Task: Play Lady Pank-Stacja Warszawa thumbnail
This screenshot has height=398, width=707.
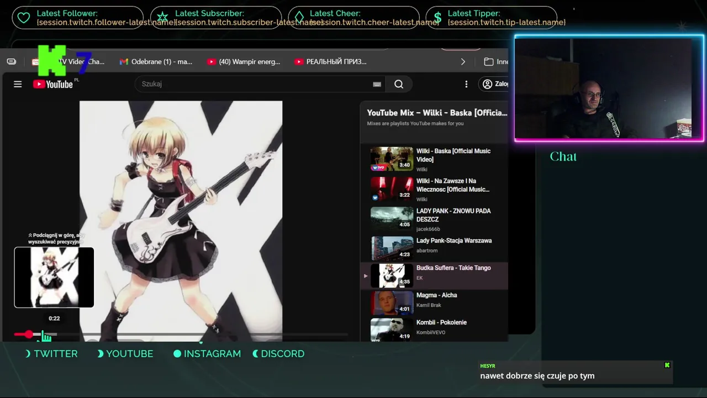Action: tap(392, 248)
